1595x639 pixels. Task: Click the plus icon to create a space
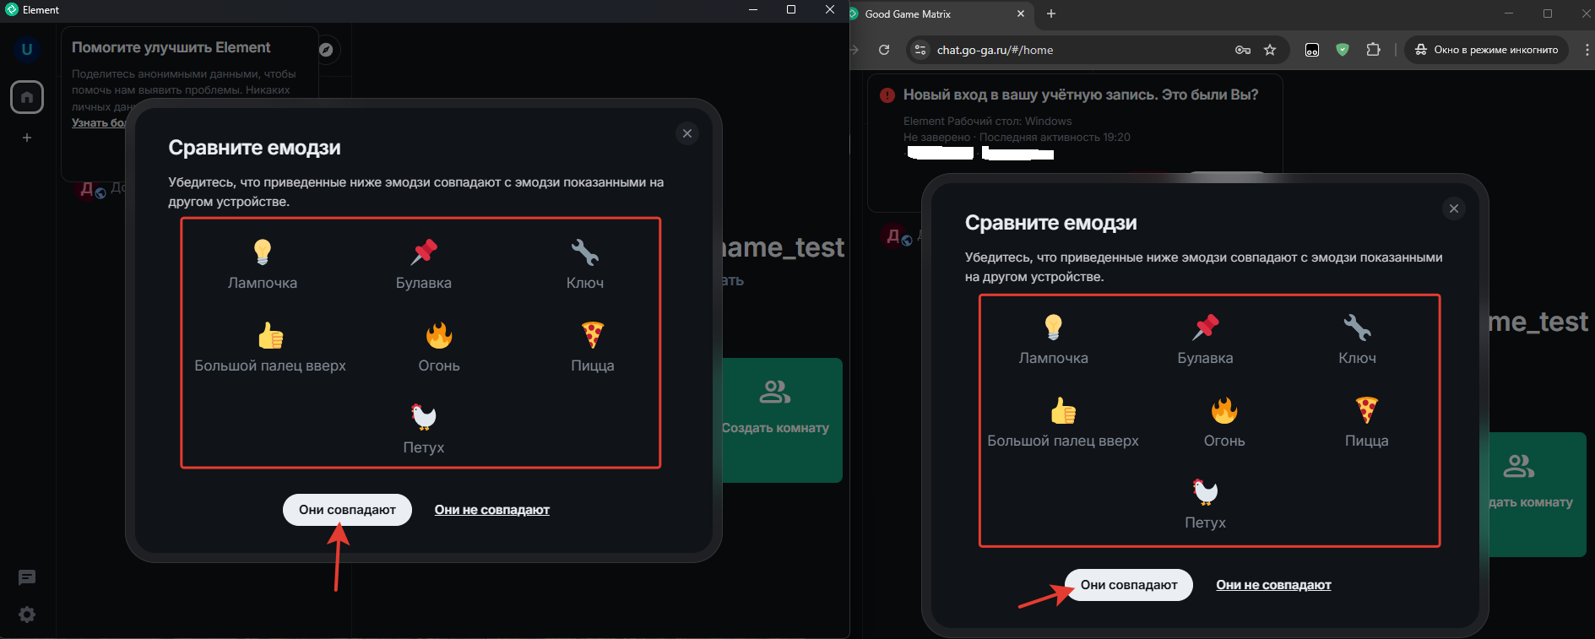point(27,138)
